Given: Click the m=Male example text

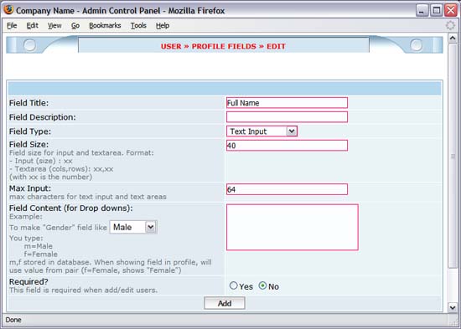Looking at the screenshot, I should click(x=39, y=246).
